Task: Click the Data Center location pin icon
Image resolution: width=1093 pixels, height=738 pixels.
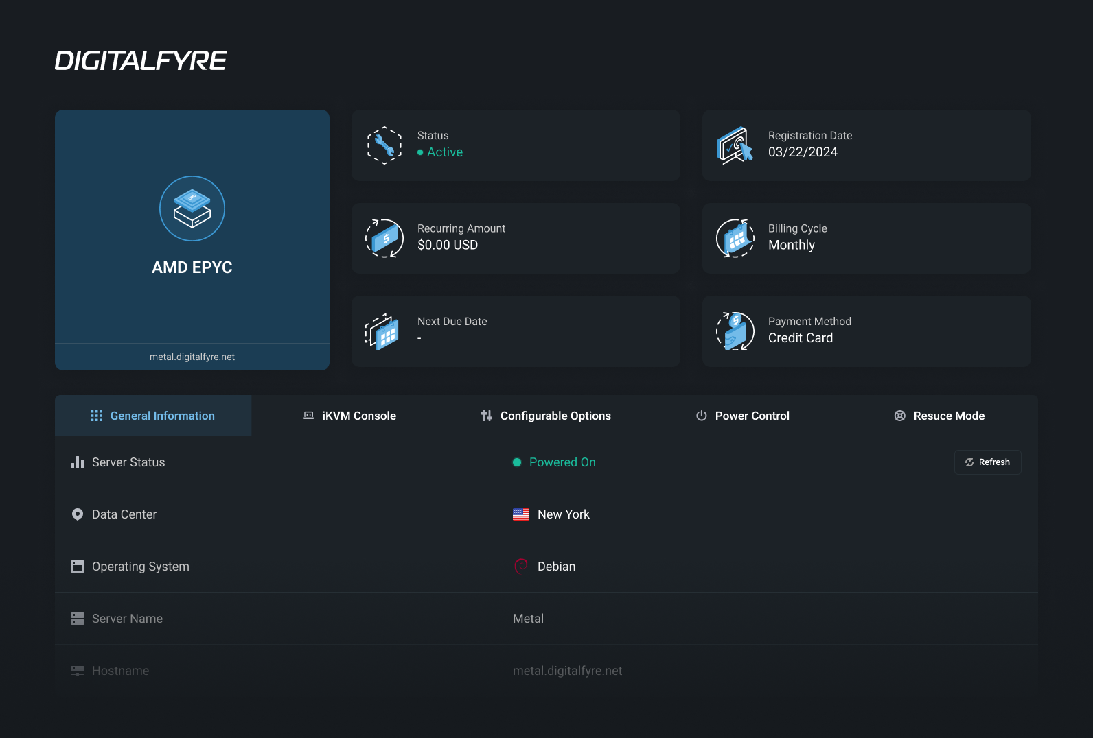Action: (x=78, y=514)
